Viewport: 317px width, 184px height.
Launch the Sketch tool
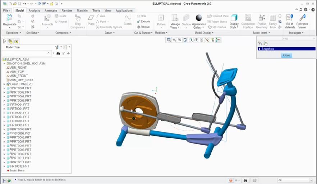[128, 20]
